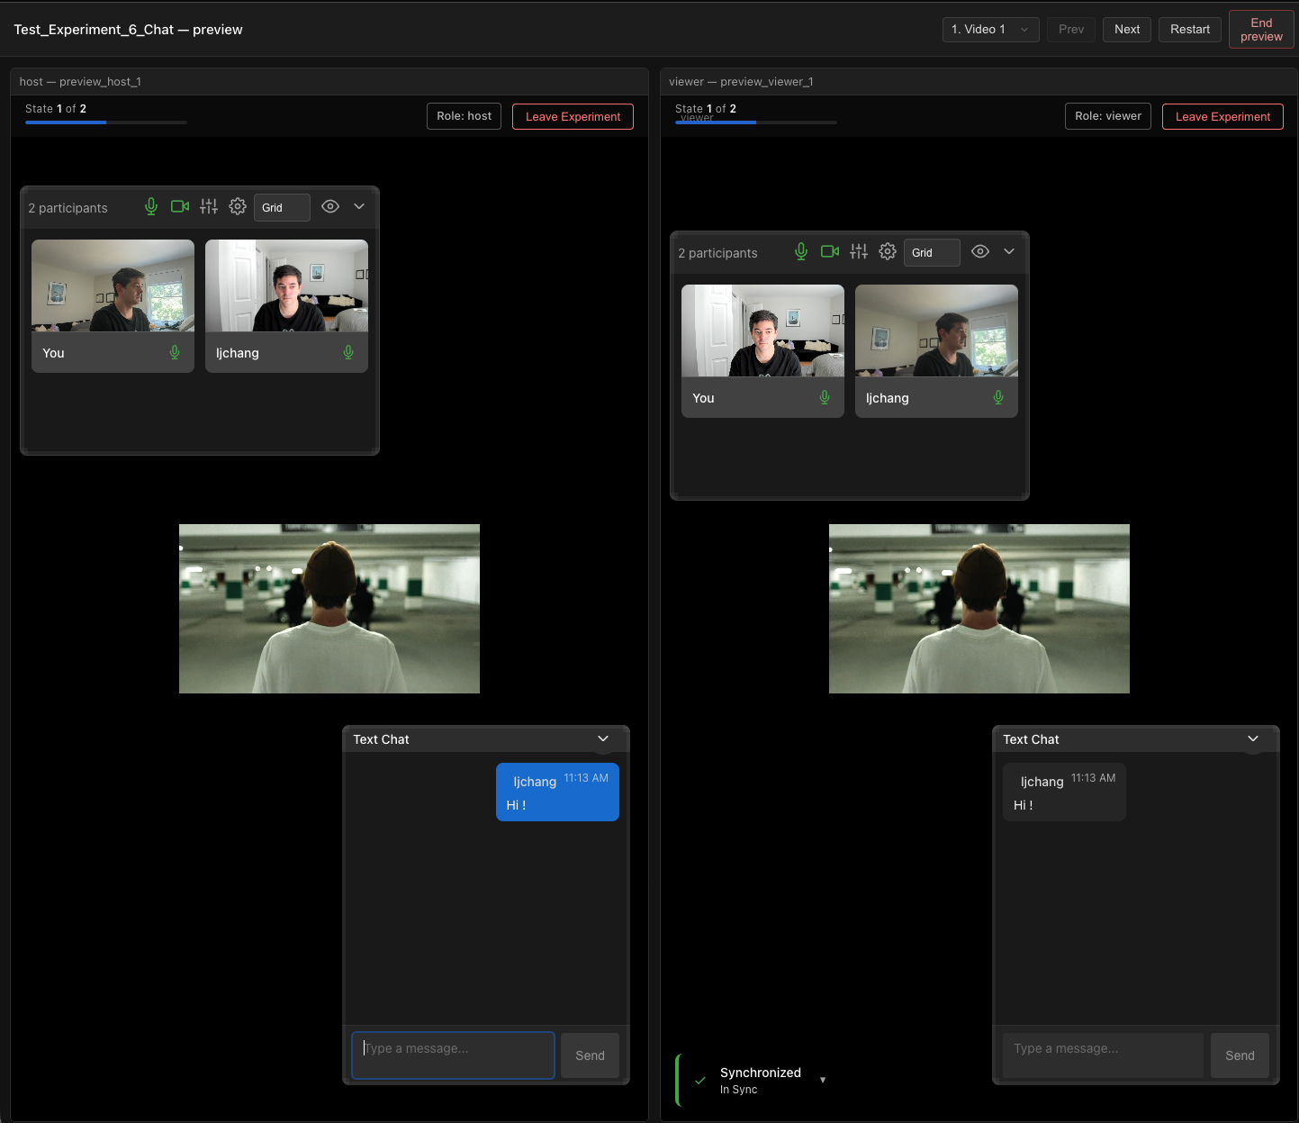Image resolution: width=1299 pixels, height=1123 pixels.
Task: Click 'Text Chat' header in host pane
Action: [381, 739]
